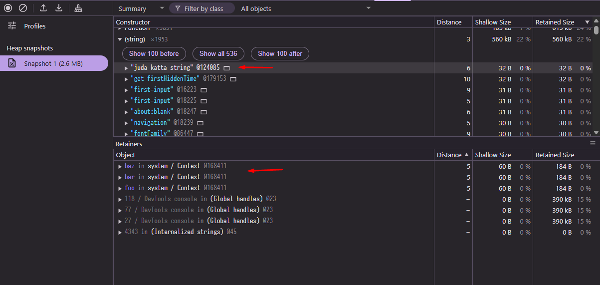Image resolution: width=600 pixels, height=285 pixels.
Task: Click Show all 536 button
Action: coord(218,53)
